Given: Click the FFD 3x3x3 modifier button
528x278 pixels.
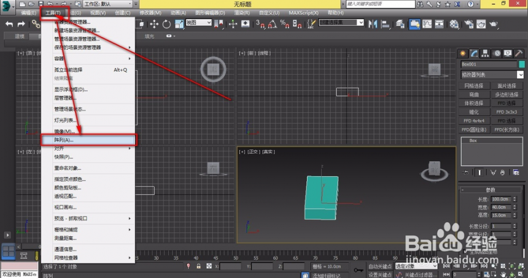Looking at the screenshot, I should click(507, 112).
